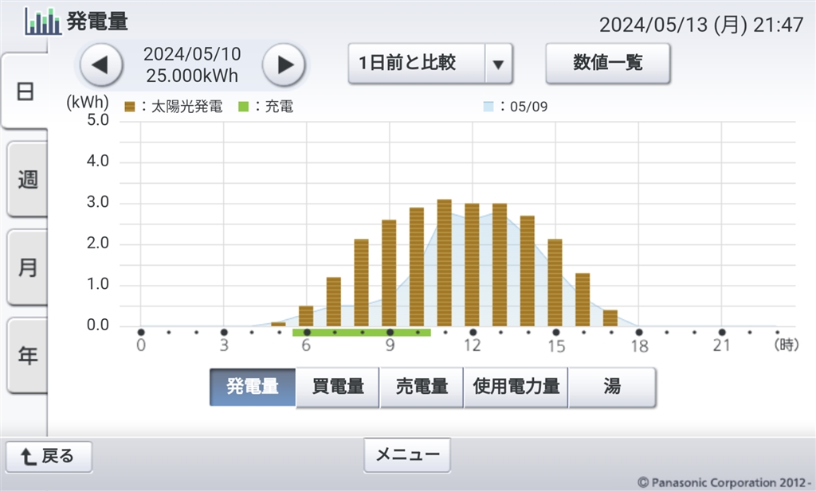The width and height of the screenshot is (816, 491).
Task: Go to next day with right arrow
Action: pyautogui.click(x=284, y=65)
